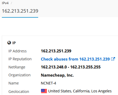Open the Check abuses from 162.213.251.239 link
Image resolution: width=118 pixels, height=95 pixels.
tap(75, 59)
